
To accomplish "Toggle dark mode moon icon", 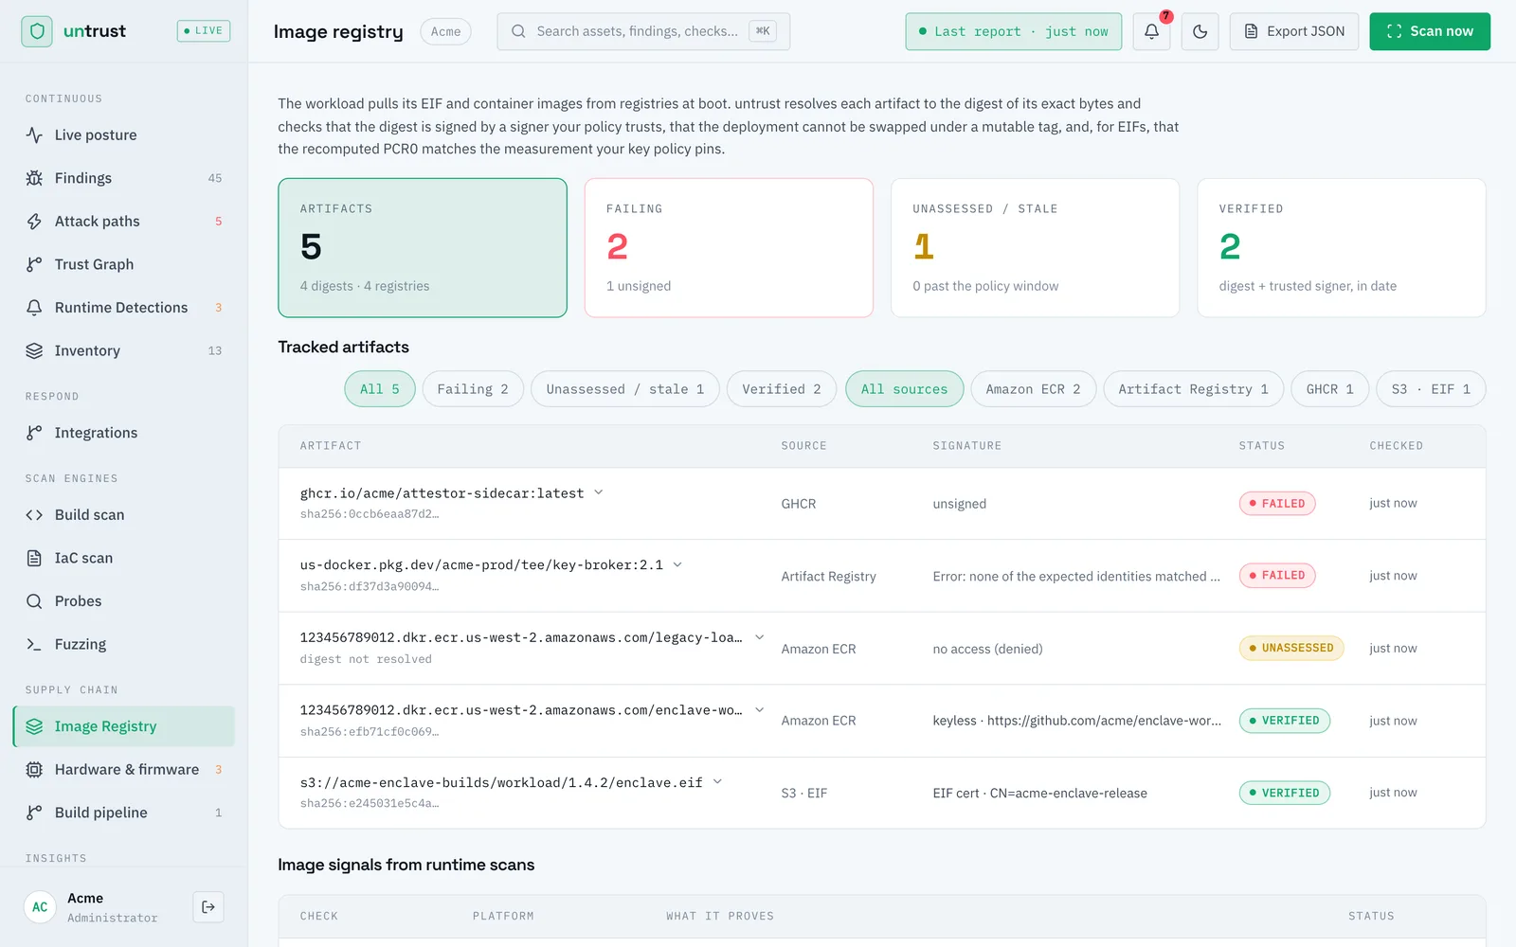I will 1200,31.
